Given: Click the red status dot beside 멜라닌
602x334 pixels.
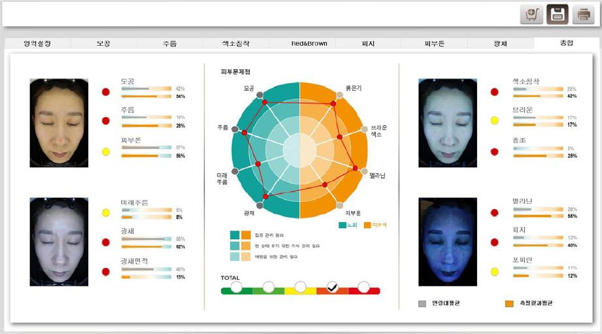Looking at the screenshot, I should 495,212.
